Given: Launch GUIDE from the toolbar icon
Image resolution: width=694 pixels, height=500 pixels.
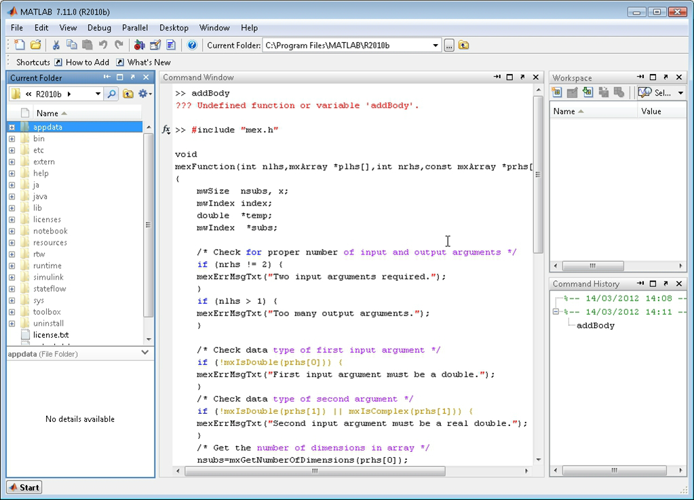Looking at the screenshot, I should coord(155,45).
